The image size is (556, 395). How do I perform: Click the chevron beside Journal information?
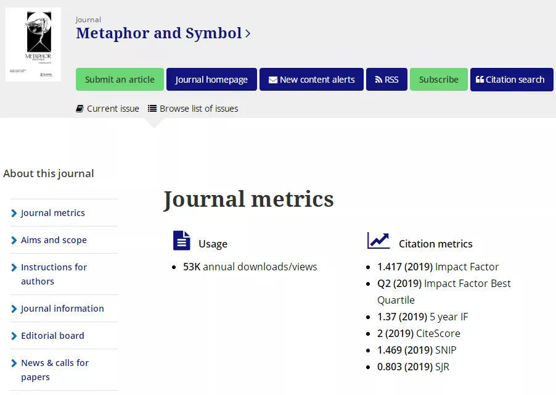click(x=14, y=309)
